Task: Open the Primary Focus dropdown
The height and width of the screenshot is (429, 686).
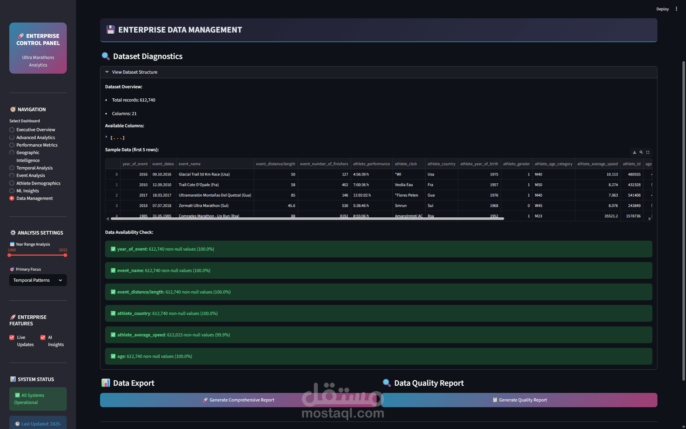Action: pos(38,280)
